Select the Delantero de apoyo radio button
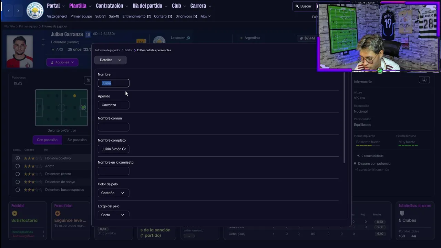 (18, 182)
